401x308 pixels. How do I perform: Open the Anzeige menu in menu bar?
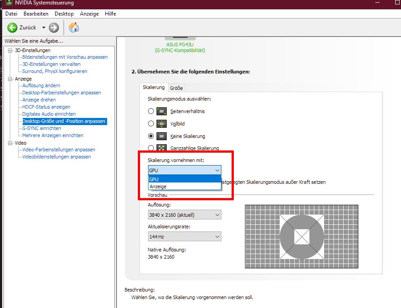click(x=89, y=14)
